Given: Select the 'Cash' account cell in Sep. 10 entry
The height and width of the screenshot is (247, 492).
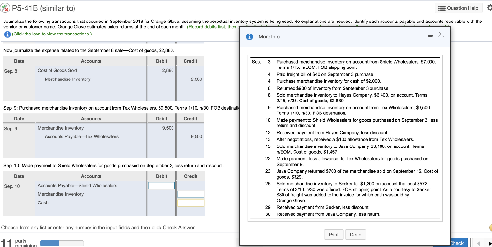Looking at the screenshot, I should [43, 203].
